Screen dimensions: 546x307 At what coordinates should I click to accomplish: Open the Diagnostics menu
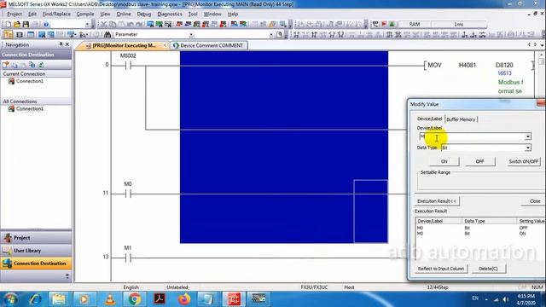tap(170, 14)
